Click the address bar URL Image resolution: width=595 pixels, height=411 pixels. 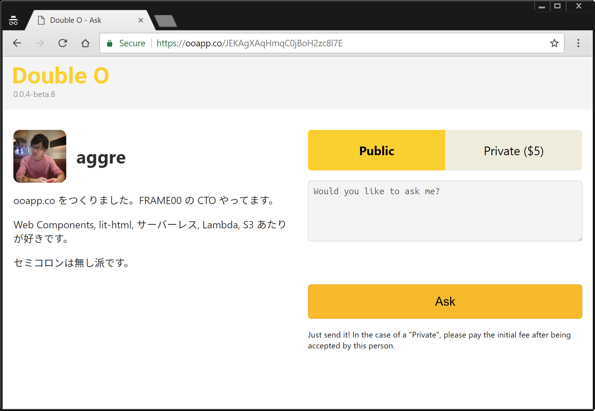(250, 43)
